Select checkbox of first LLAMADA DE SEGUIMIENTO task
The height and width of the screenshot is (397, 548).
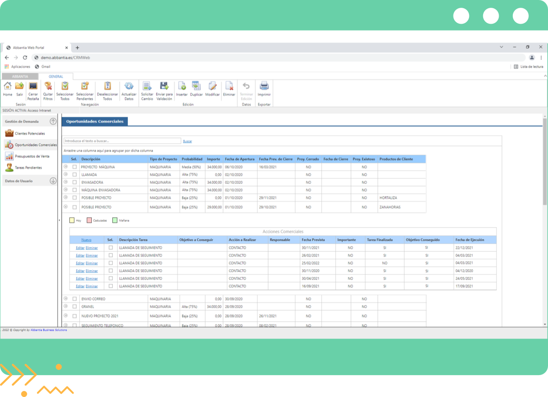click(x=111, y=248)
